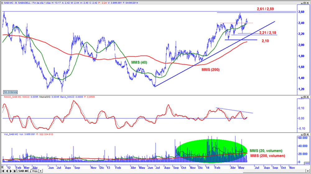Click the SAB.MC chart header info line
Screen dimensions: 311x174
pos(71,3)
